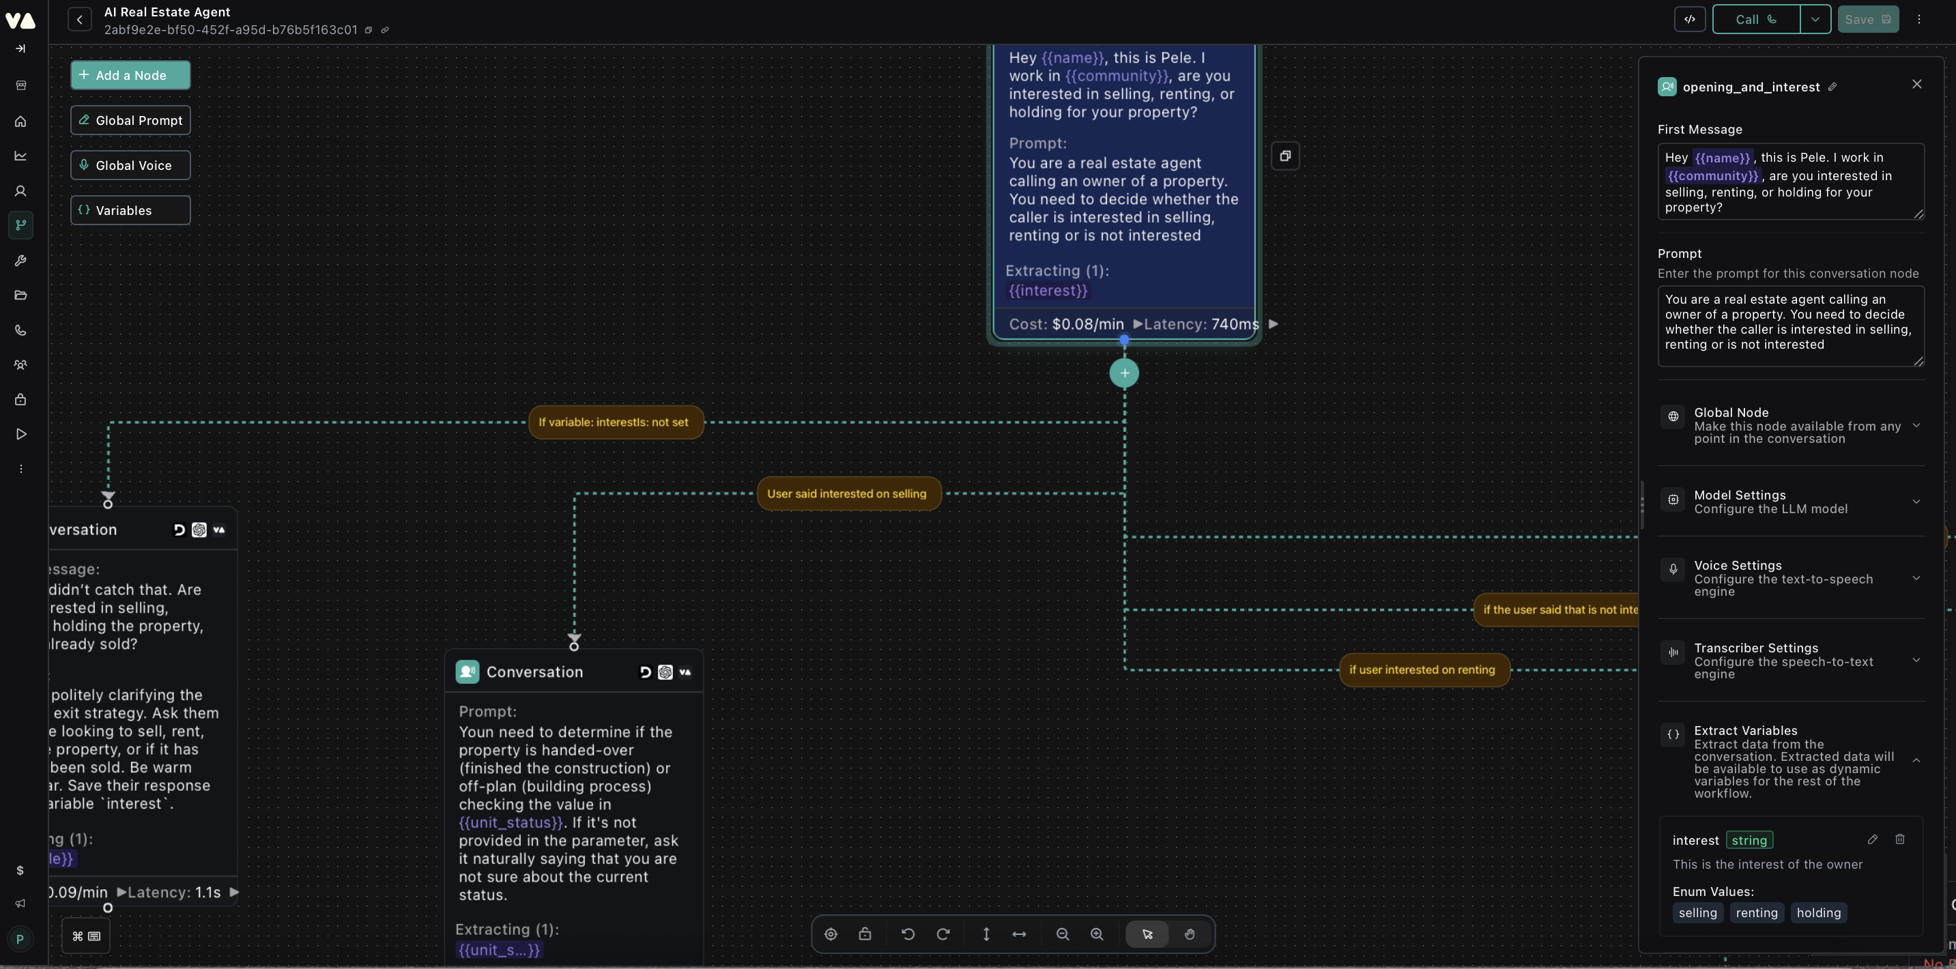Image resolution: width=1956 pixels, height=969 pixels.
Task: Toggle the canvas lock icon
Action: (x=865, y=934)
